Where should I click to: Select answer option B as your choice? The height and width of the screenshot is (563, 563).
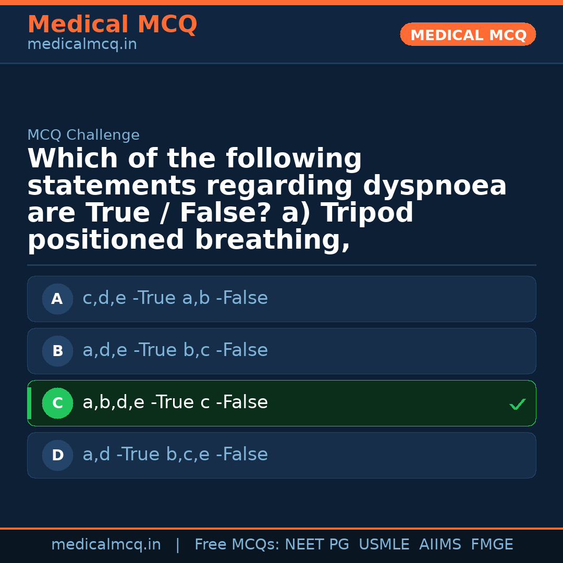[x=281, y=351]
